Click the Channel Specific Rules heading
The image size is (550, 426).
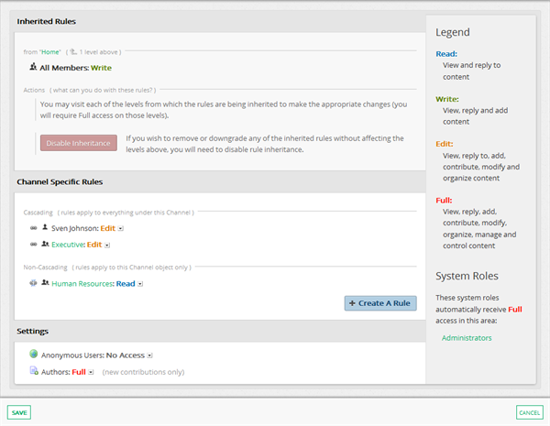pos(60,182)
